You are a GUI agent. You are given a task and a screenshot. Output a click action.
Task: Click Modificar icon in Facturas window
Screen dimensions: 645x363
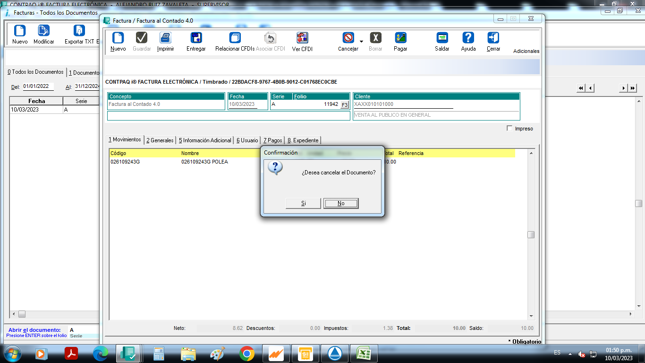(x=44, y=31)
